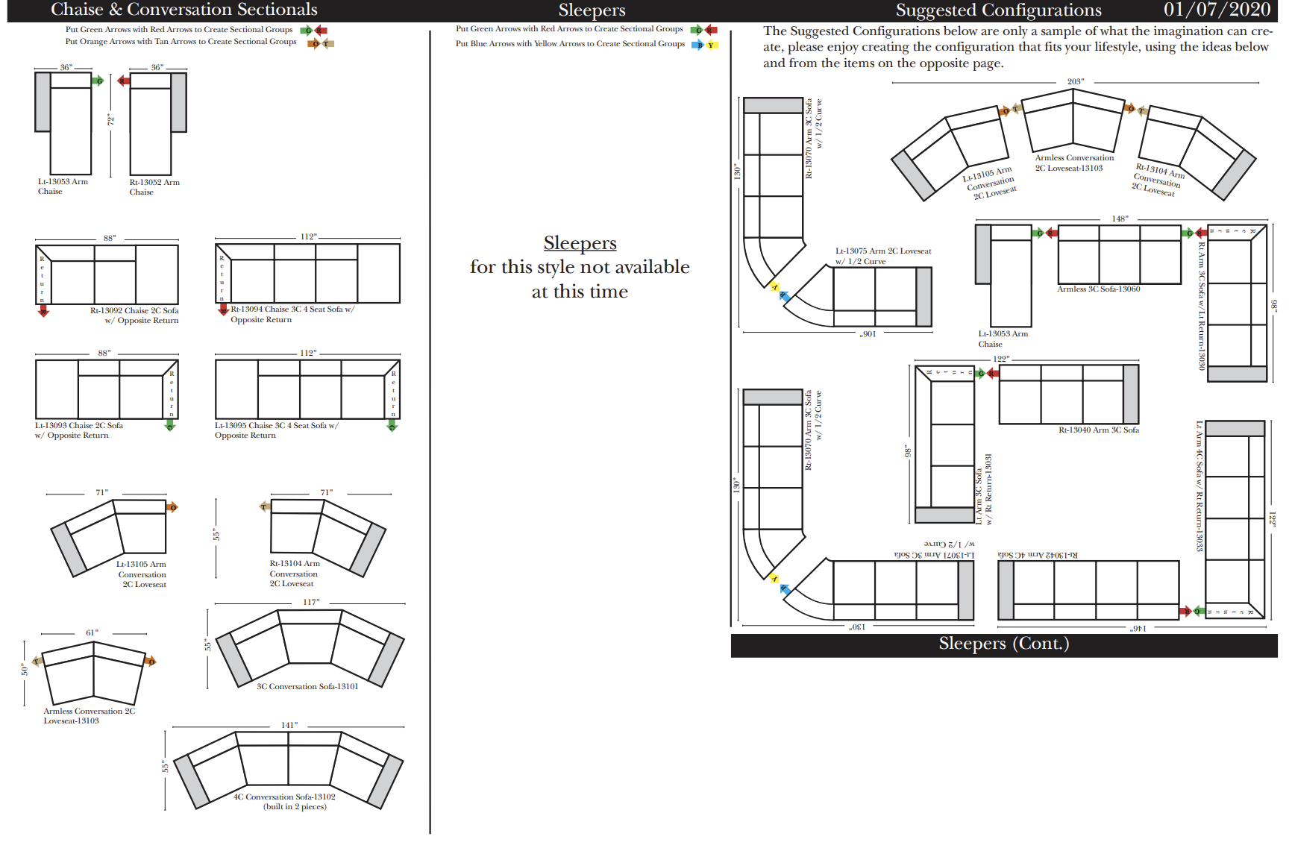
Task: Click the Suggested Configurations header title
Action: coord(998,10)
